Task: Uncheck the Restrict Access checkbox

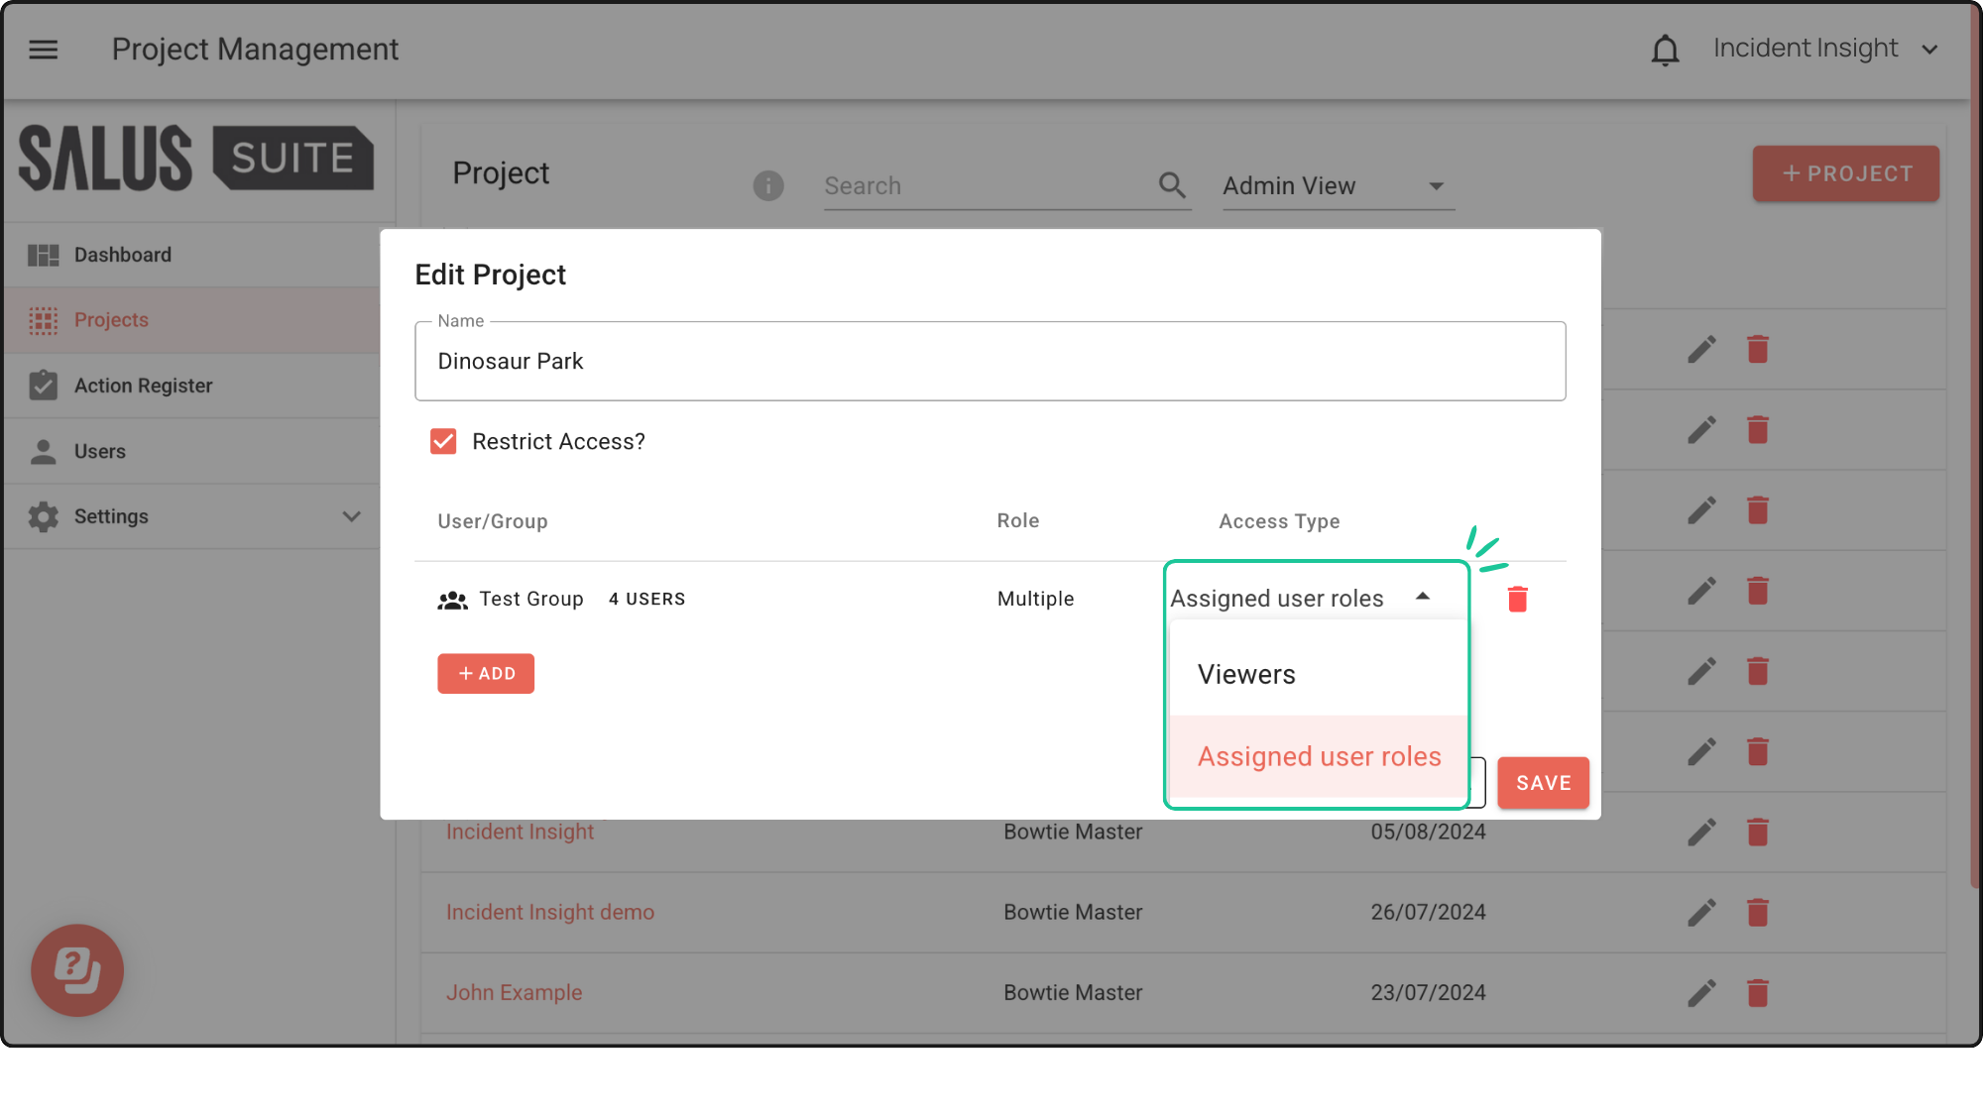Action: [443, 441]
